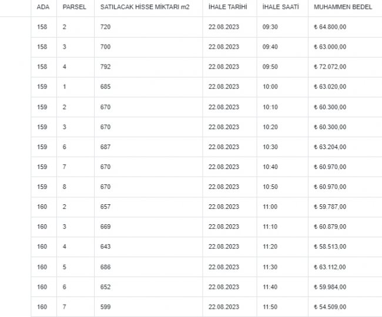Select the ₺ 54.509,00 price cell
382x317 pixels.
tap(331, 306)
